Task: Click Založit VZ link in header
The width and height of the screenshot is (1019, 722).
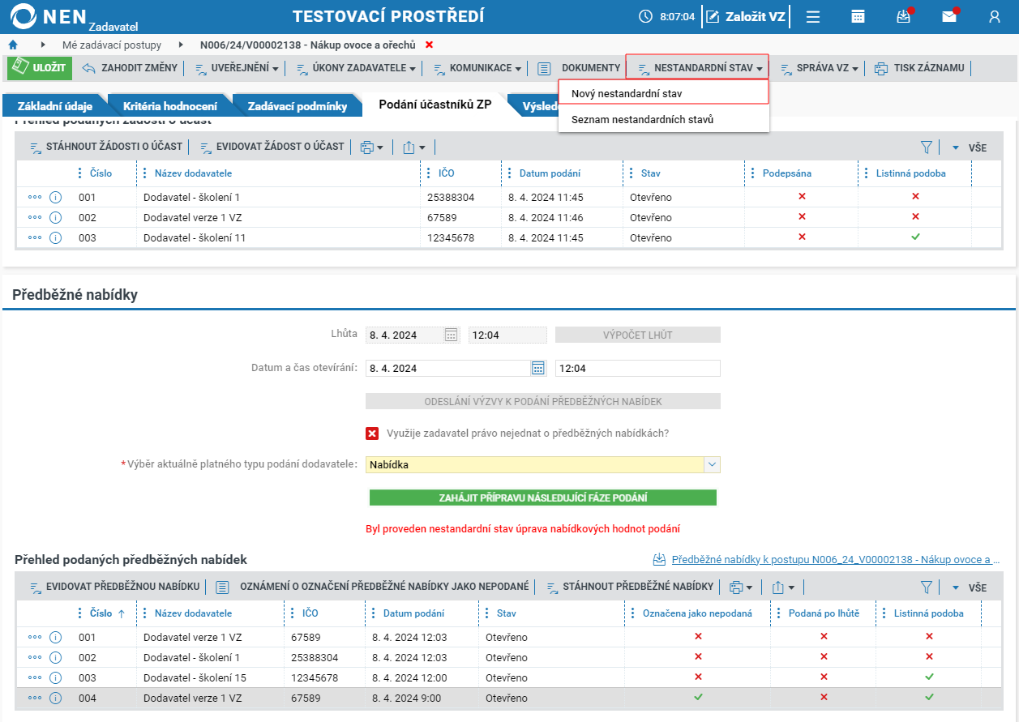Action: coord(745,16)
